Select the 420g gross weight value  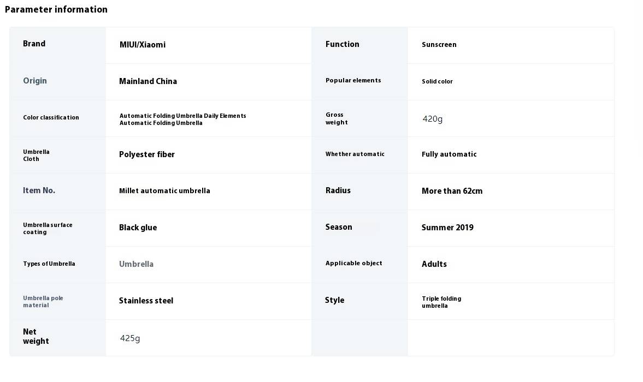click(433, 119)
